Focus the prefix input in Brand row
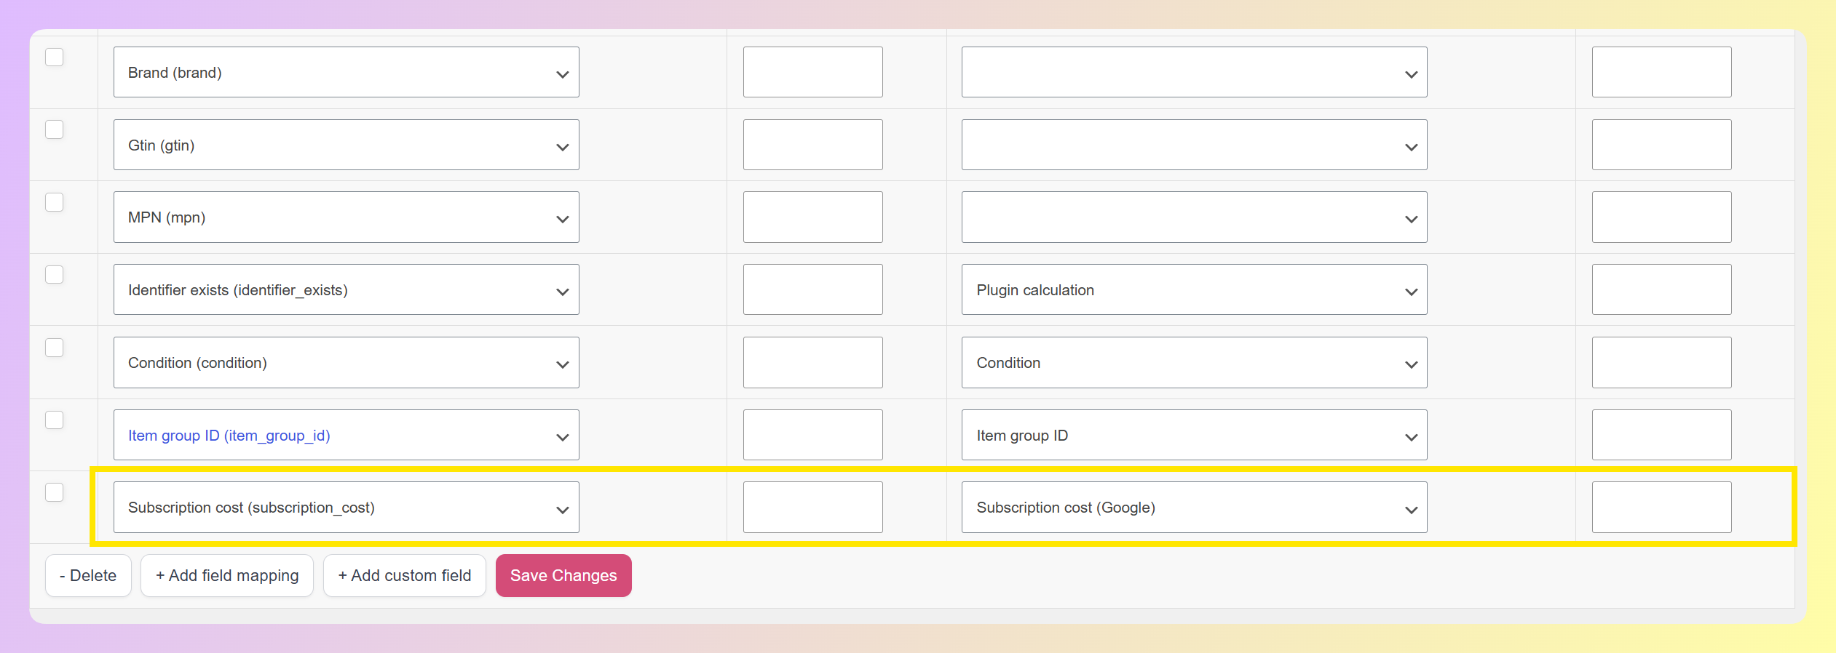This screenshot has width=1836, height=653. click(812, 72)
